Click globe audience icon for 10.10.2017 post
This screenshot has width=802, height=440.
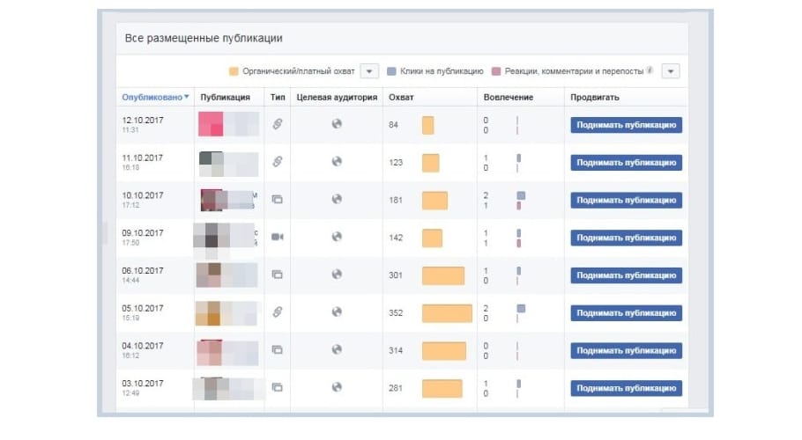pyautogui.click(x=337, y=199)
